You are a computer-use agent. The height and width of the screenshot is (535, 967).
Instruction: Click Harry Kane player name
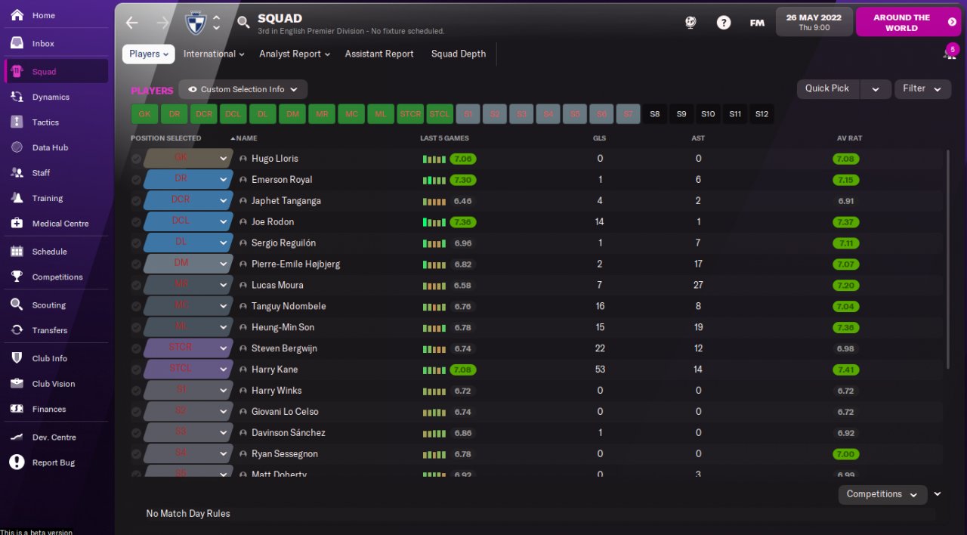[x=274, y=370]
